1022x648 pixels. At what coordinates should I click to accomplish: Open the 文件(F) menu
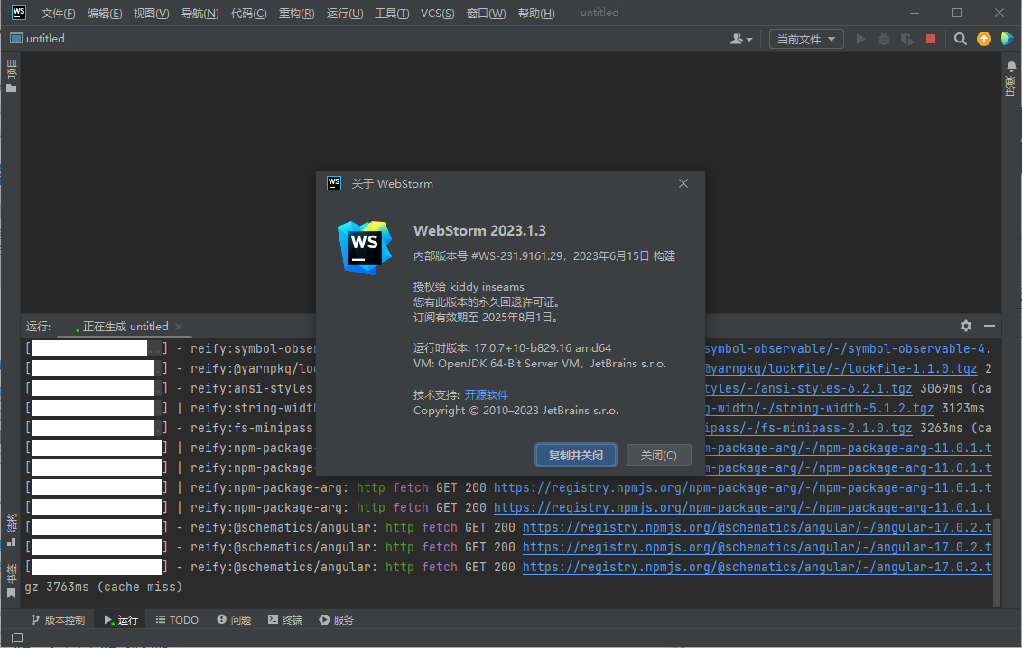click(x=58, y=13)
